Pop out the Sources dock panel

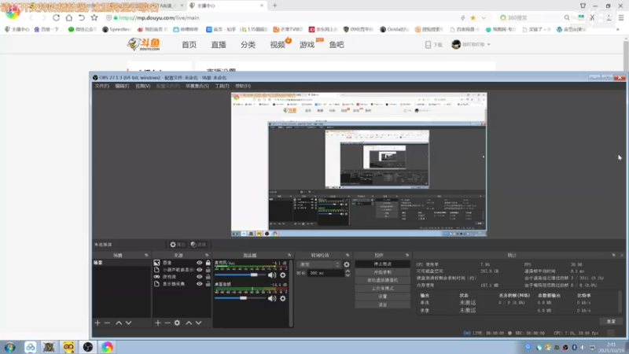pyautogui.click(x=207, y=255)
